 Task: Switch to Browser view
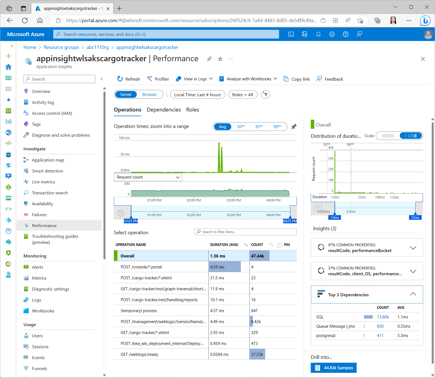150,95
